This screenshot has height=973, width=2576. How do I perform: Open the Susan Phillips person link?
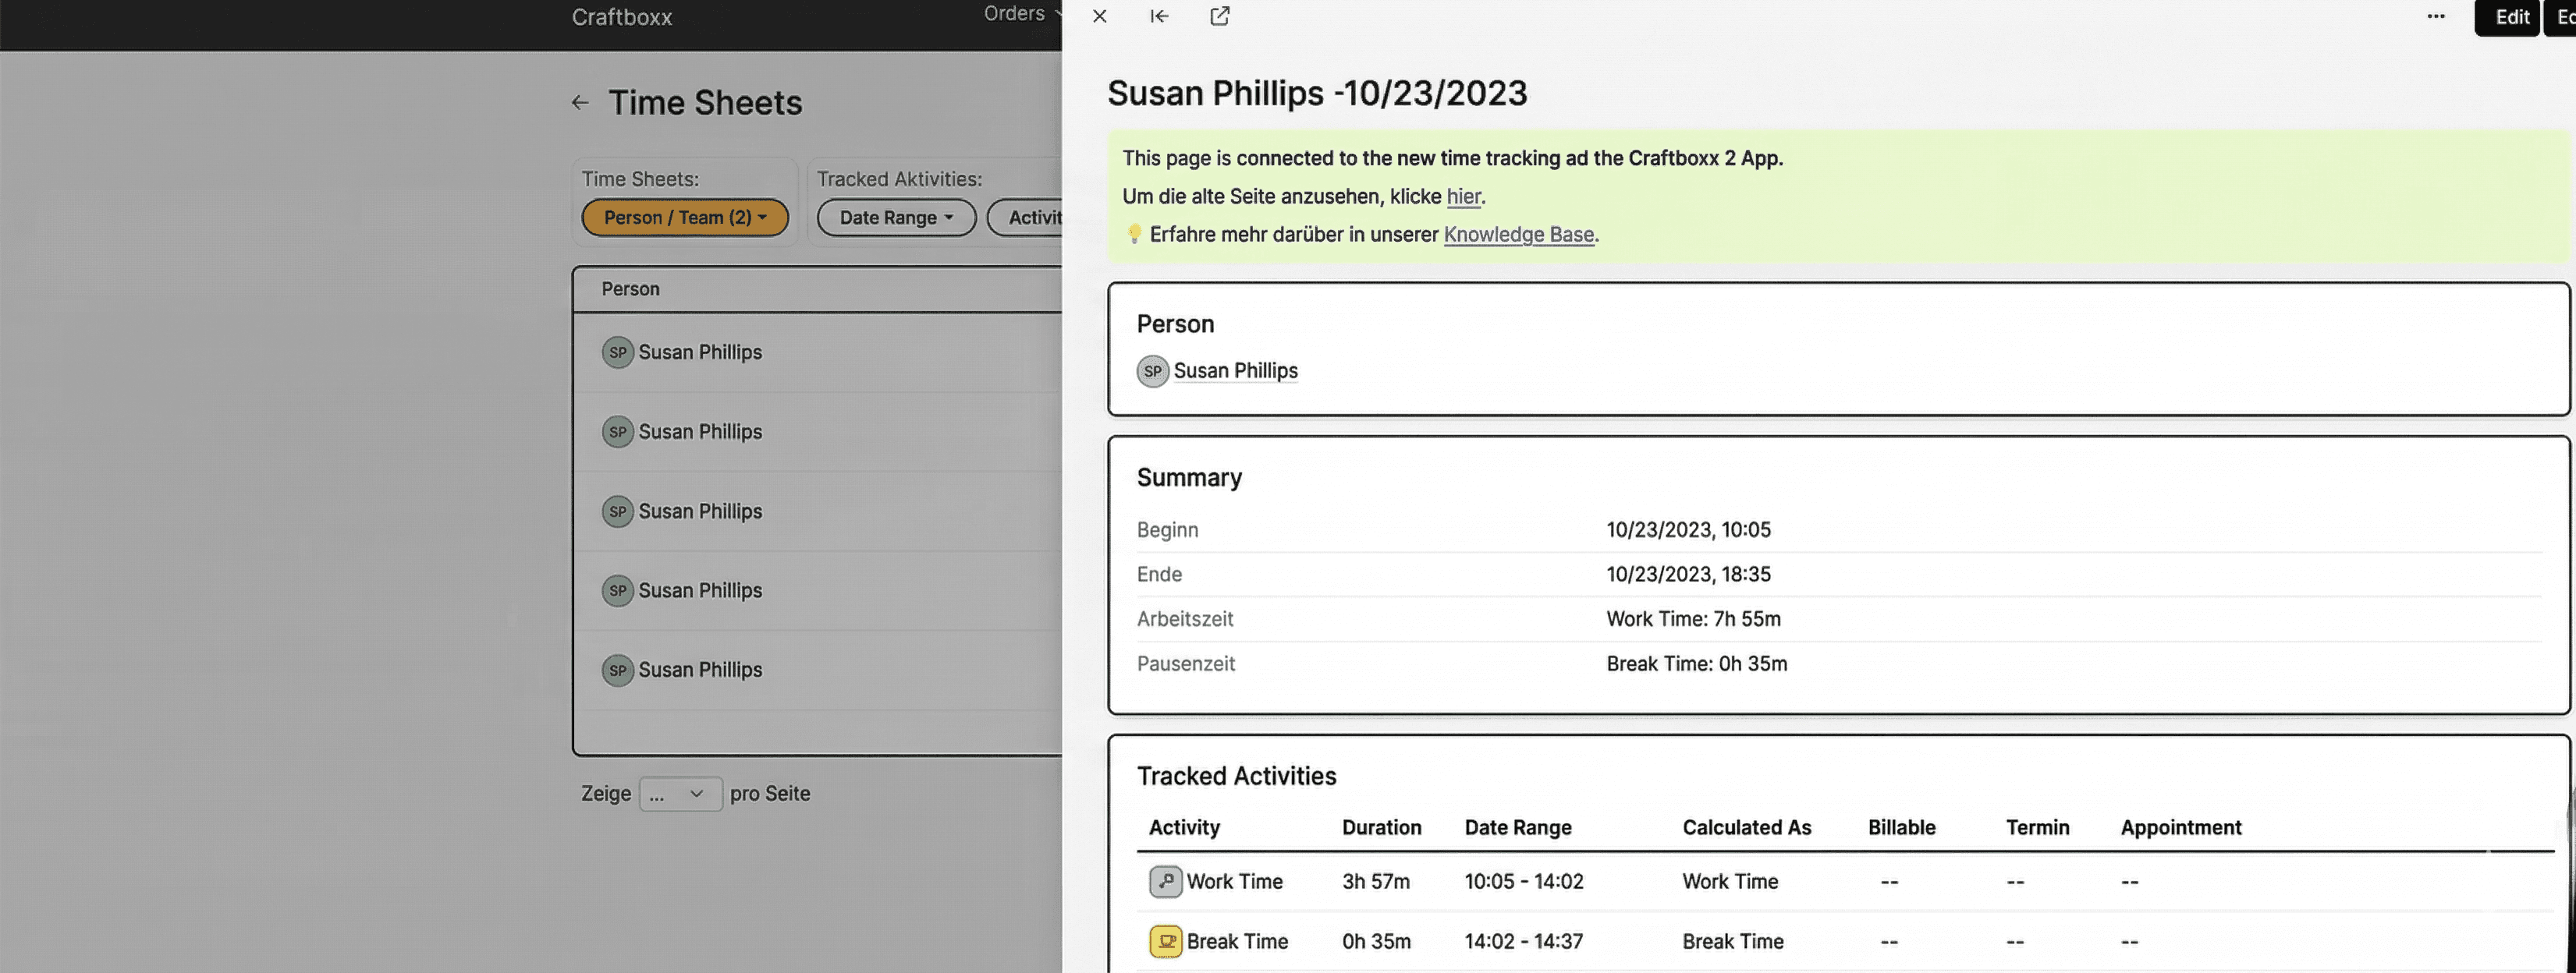coord(1235,370)
